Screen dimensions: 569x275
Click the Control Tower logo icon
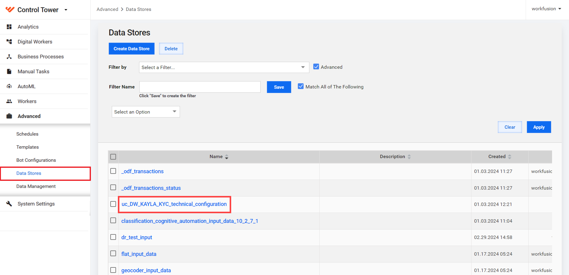click(10, 9)
